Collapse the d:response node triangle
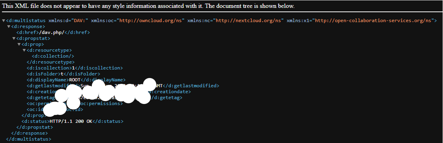Screen dimensions: 443x143 tap(9, 27)
